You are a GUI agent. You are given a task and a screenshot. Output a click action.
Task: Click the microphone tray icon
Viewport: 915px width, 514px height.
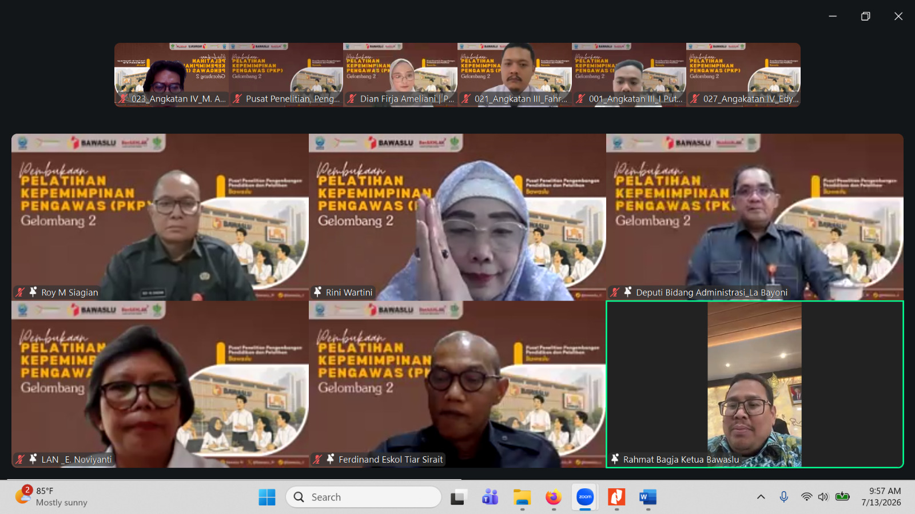pyautogui.click(x=783, y=497)
